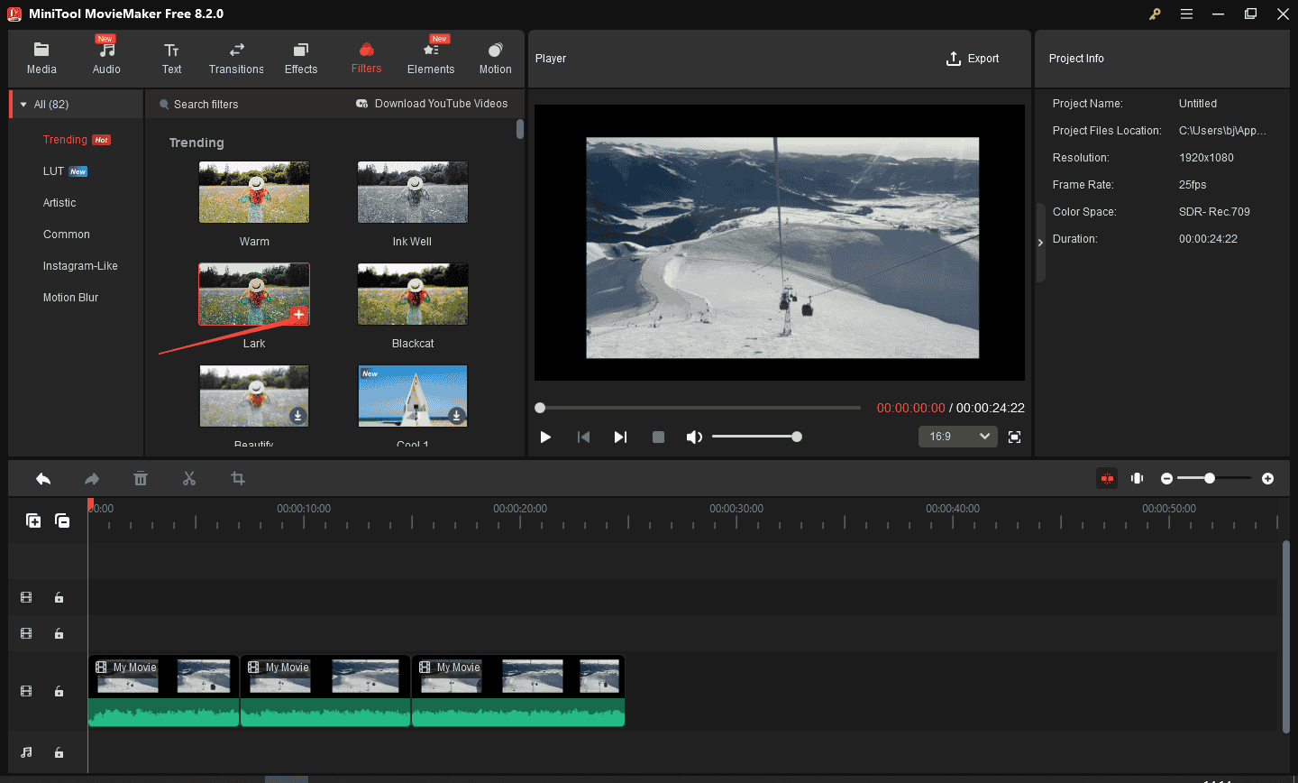Split clip with scissors tool
This screenshot has width=1298, height=783.
click(x=189, y=478)
